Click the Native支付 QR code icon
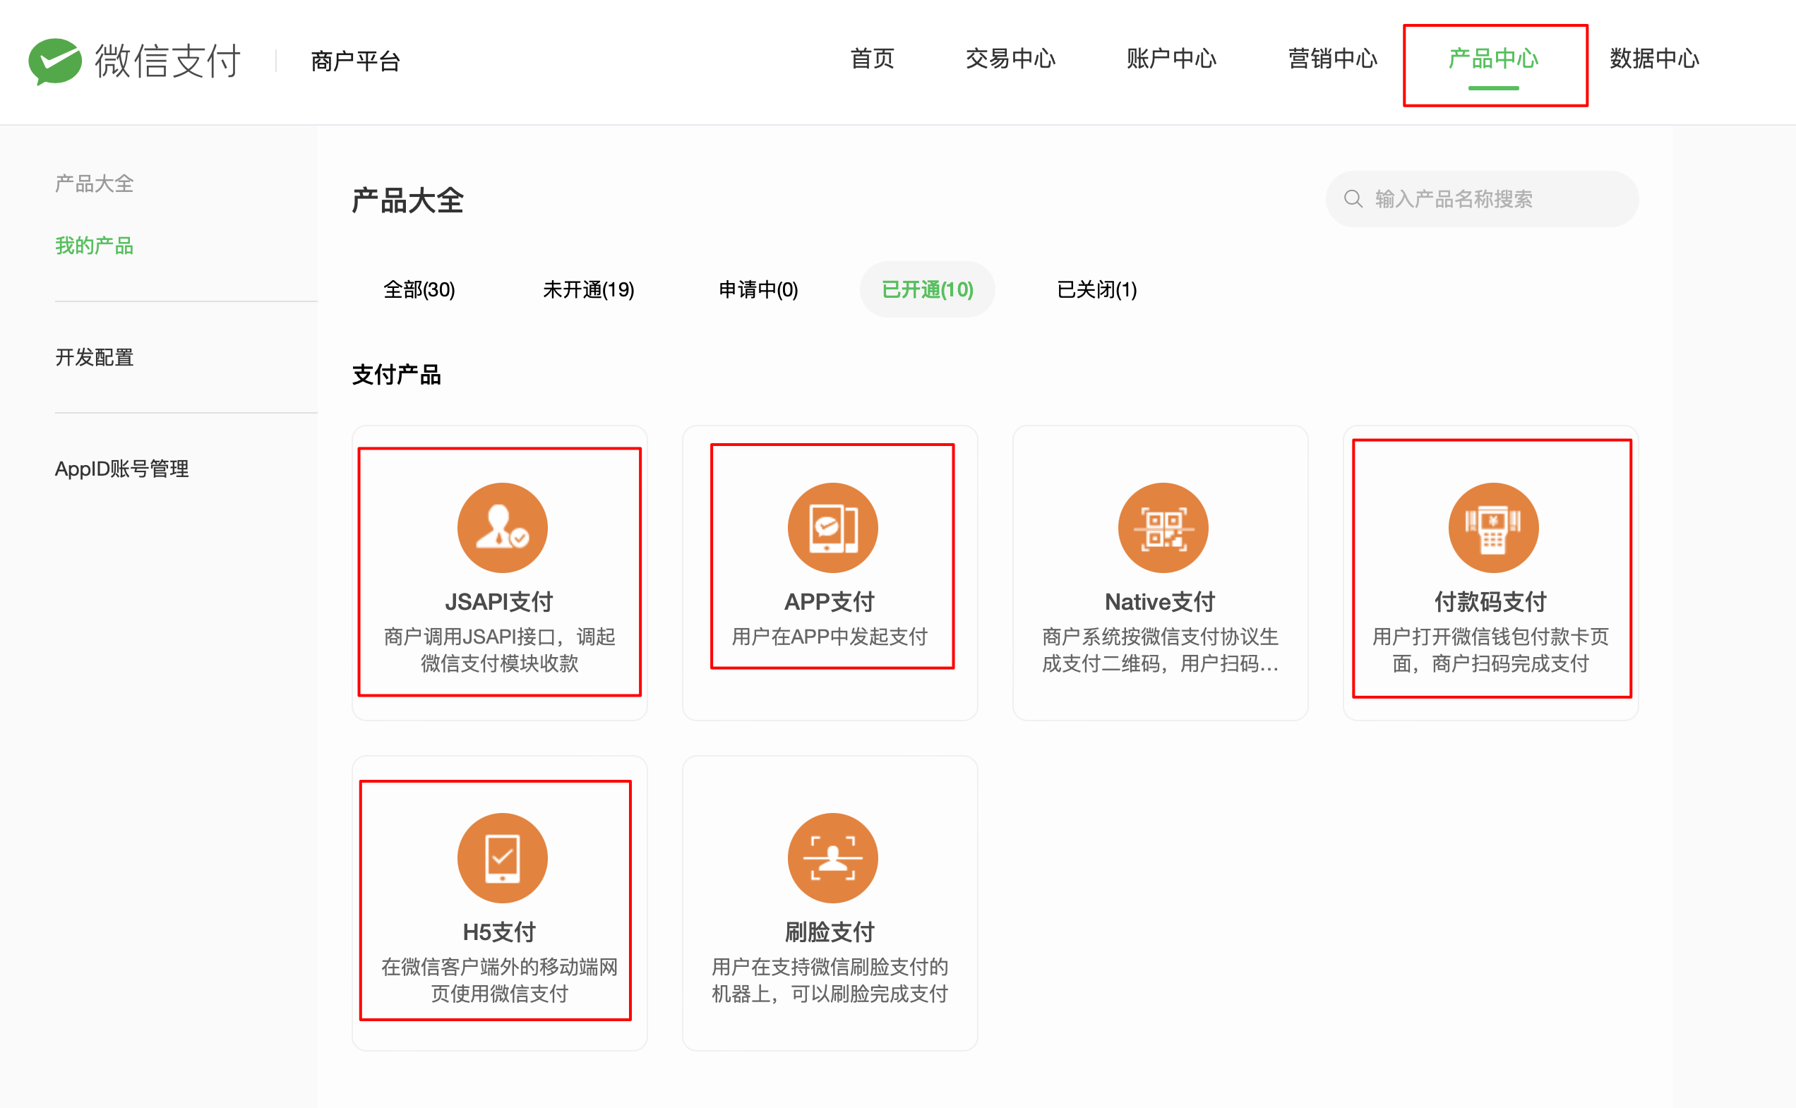The image size is (1796, 1108). click(1163, 528)
